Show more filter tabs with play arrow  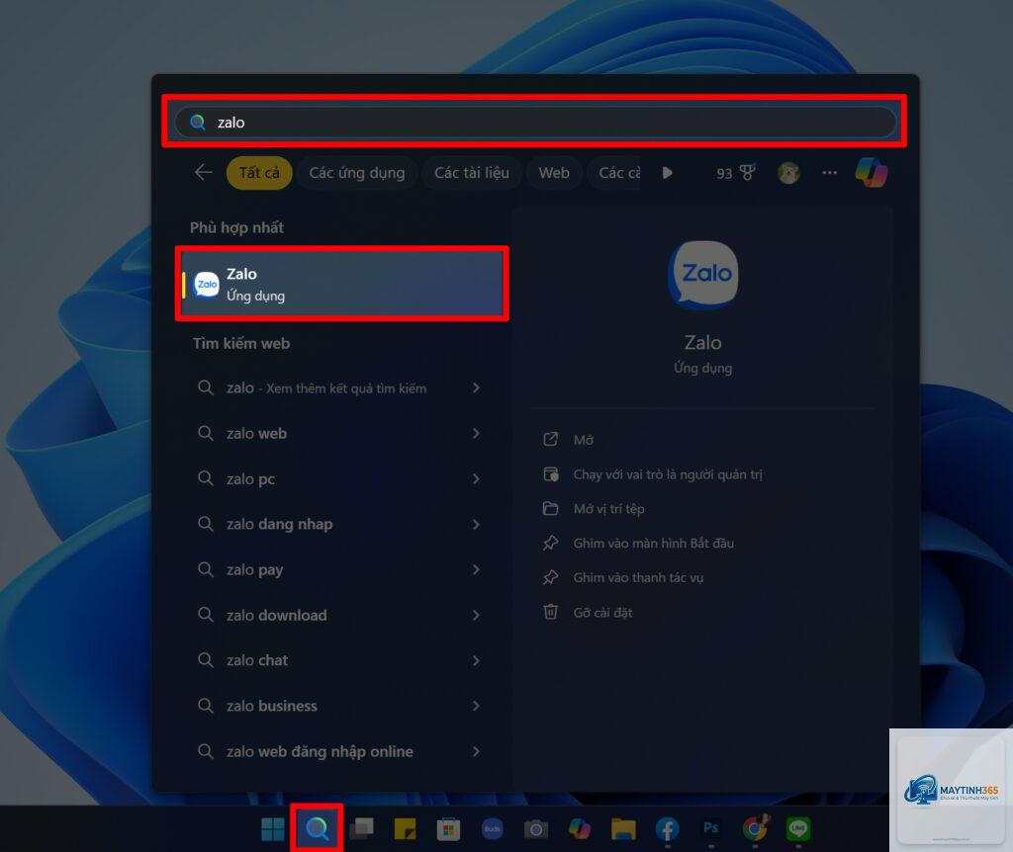click(x=668, y=173)
